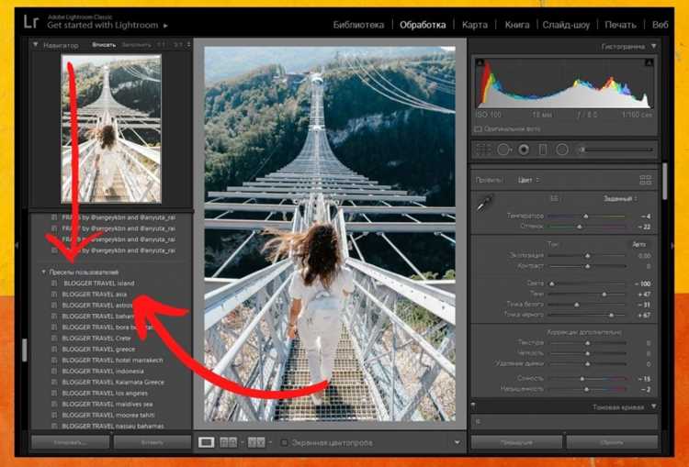Viewport: 689px width, 467px height.
Task: Select the red eye correction icon
Action: click(524, 150)
